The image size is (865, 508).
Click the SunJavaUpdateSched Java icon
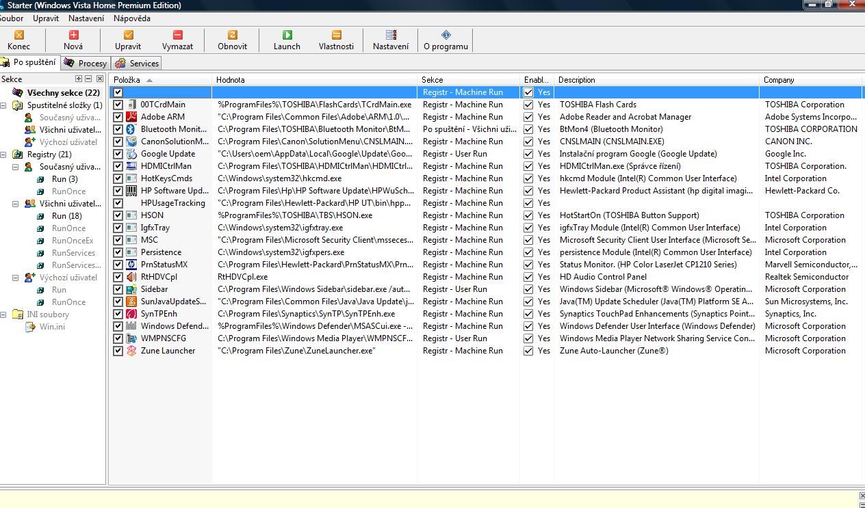click(x=132, y=302)
